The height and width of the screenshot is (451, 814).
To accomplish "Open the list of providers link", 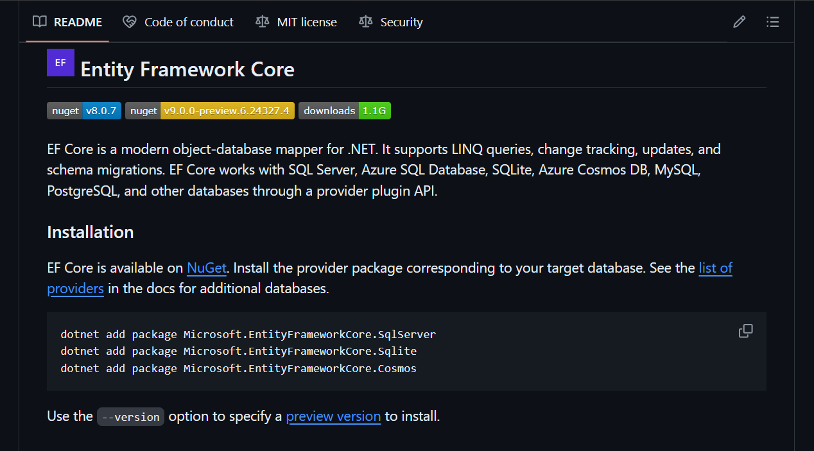I will coord(715,268).
